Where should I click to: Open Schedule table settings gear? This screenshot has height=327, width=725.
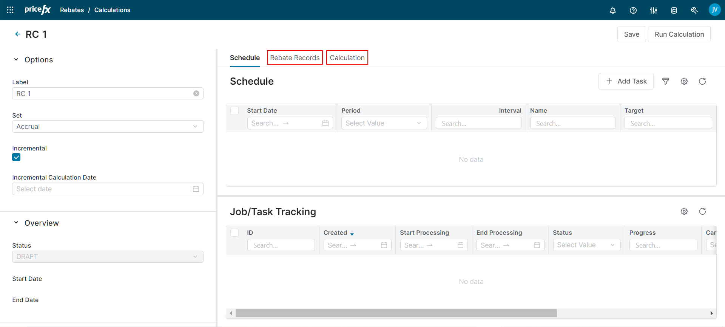click(x=684, y=81)
